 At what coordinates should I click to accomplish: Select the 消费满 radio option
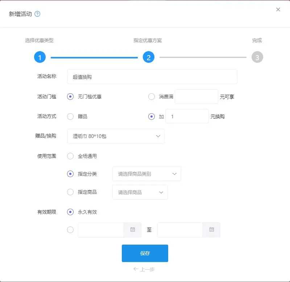(152, 97)
